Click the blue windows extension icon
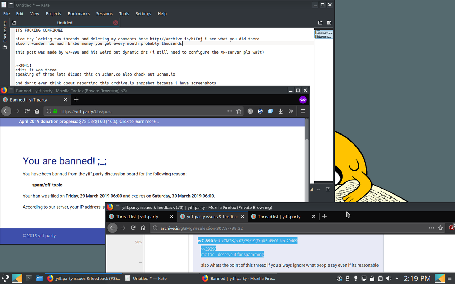This screenshot has width=455, height=284. (x=271, y=111)
